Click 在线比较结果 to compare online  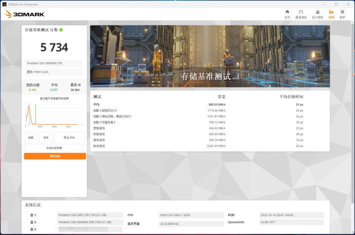[54, 148]
